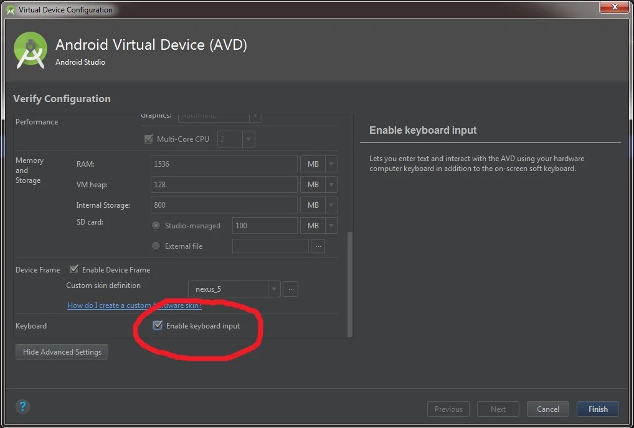
Task: Select the External file radio button
Action: click(x=155, y=246)
